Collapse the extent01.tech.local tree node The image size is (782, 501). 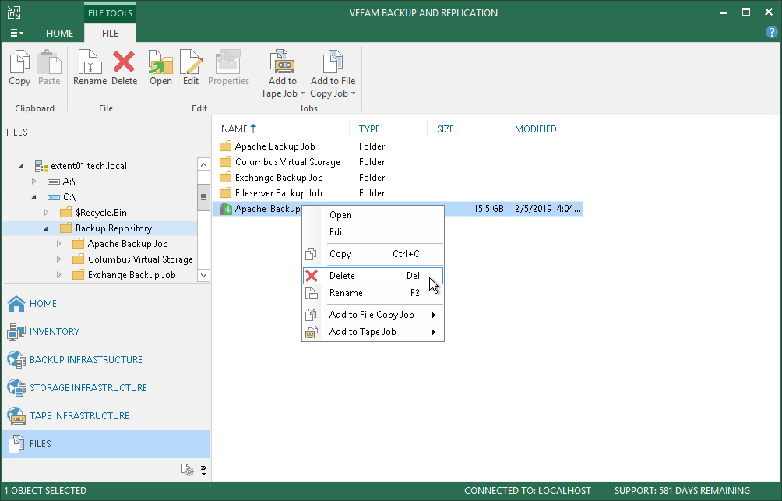click(x=22, y=166)
